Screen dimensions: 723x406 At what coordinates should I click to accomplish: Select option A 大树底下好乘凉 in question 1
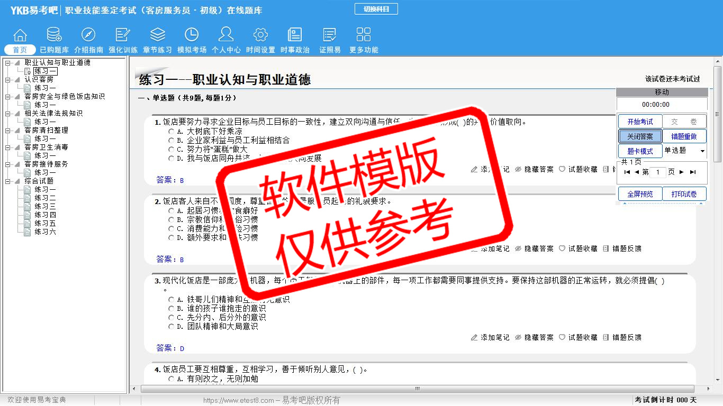[x=171, y=132]
